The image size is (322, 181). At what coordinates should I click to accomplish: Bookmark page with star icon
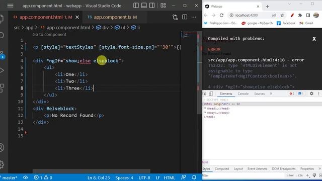click(x=282, y=15)
